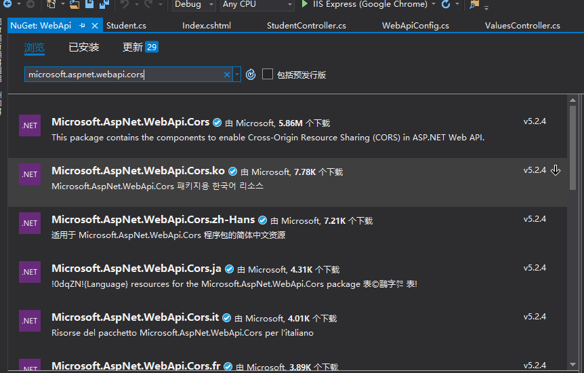The width and height of the screenshot is (584, 373).
Task: Switch to the StudentController.cs tab
Action: tap(306, 26)
